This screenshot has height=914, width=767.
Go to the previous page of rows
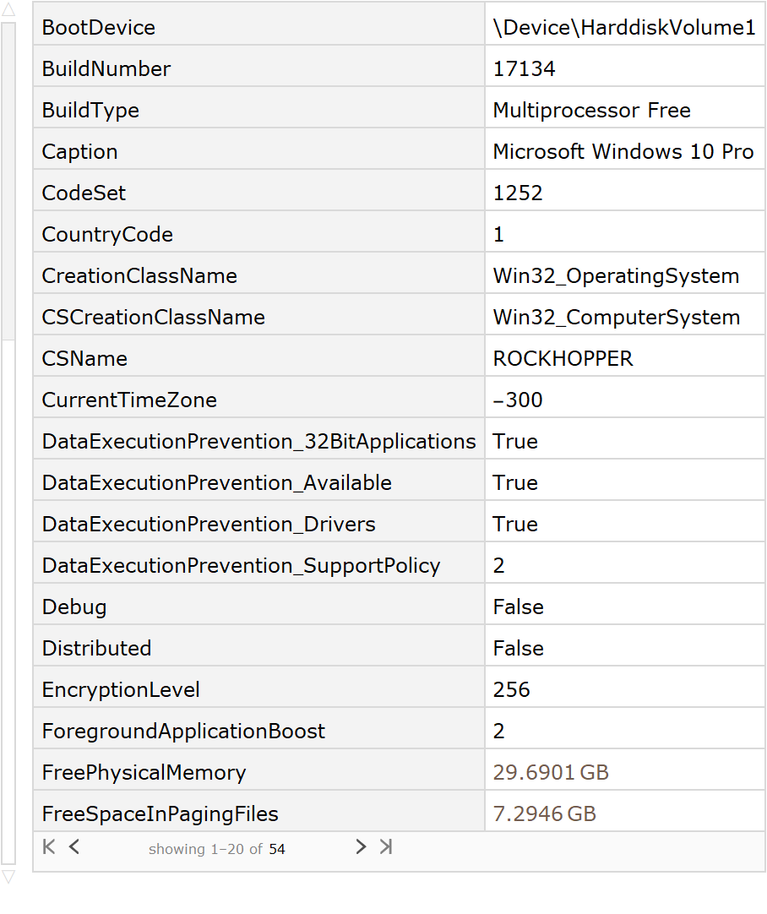click(x=74, y=847)
